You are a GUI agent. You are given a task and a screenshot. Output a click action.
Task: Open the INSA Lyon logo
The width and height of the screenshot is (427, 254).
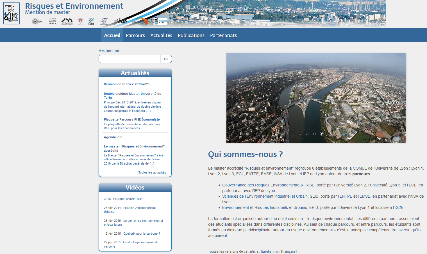120,21
